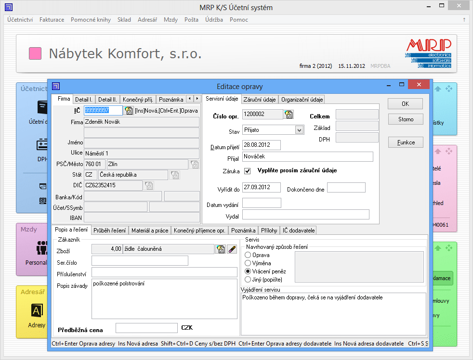The image size is (473, 360).
Task: Open the Účetnictví menu
Action: [x=20, y=20]
